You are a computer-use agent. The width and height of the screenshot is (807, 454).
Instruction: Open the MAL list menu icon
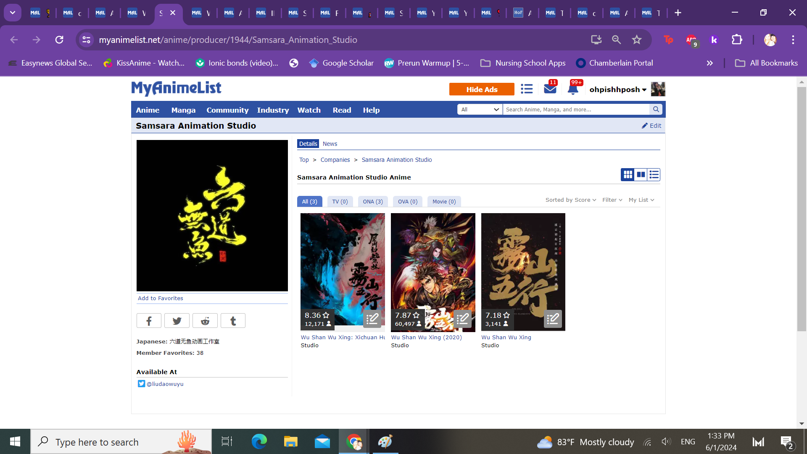pyautogui.click(x=527, y=89)
